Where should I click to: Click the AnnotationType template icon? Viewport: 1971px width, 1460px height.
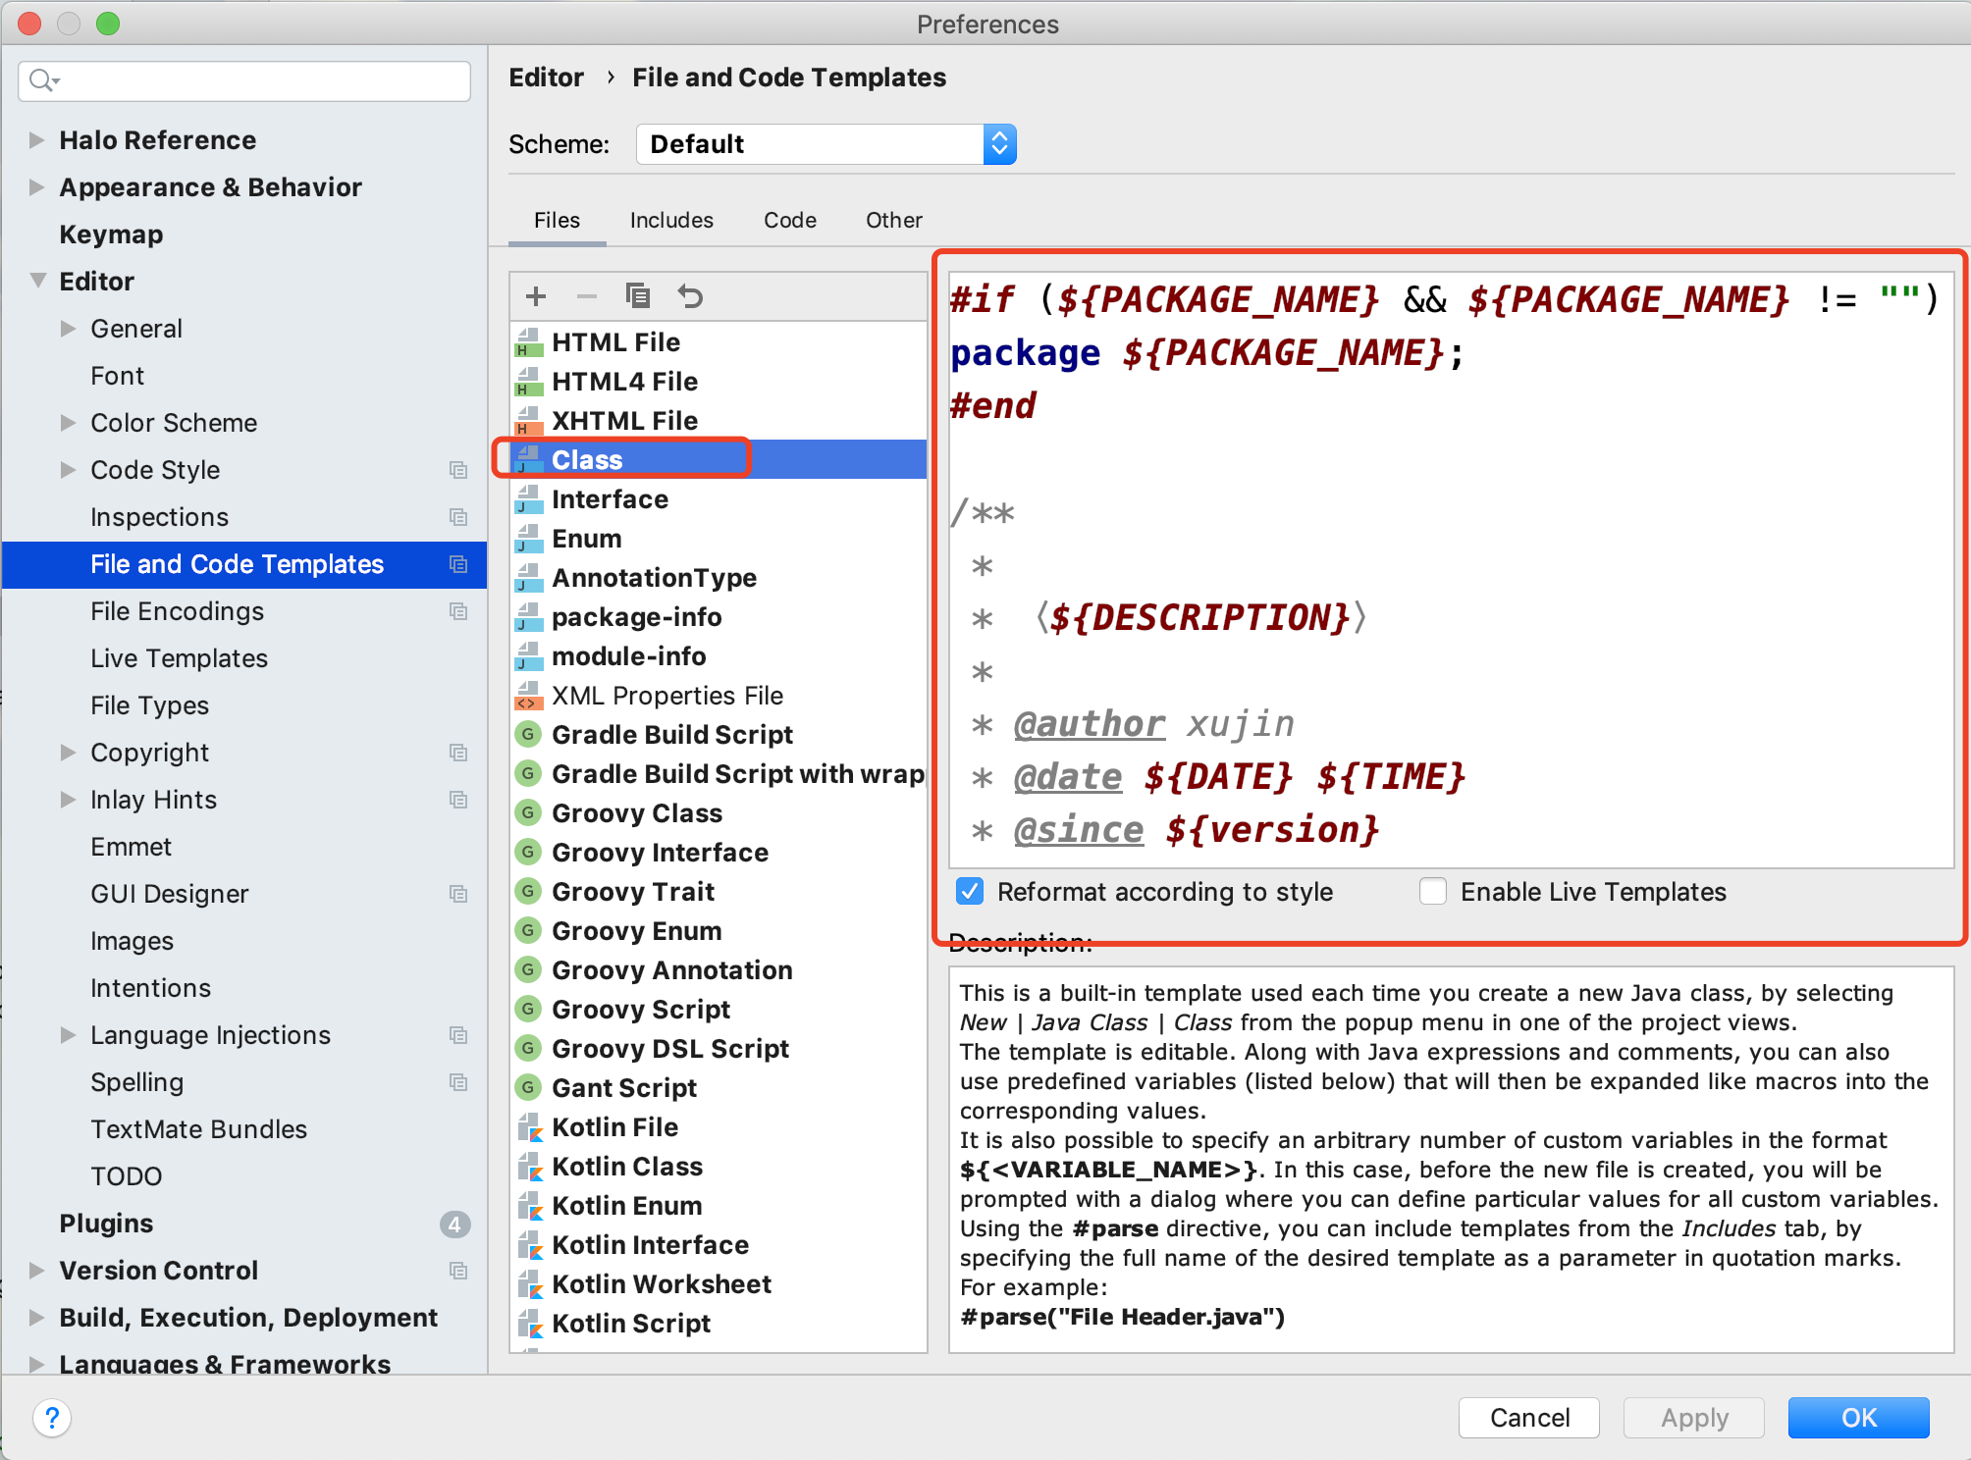coord(529,578)
